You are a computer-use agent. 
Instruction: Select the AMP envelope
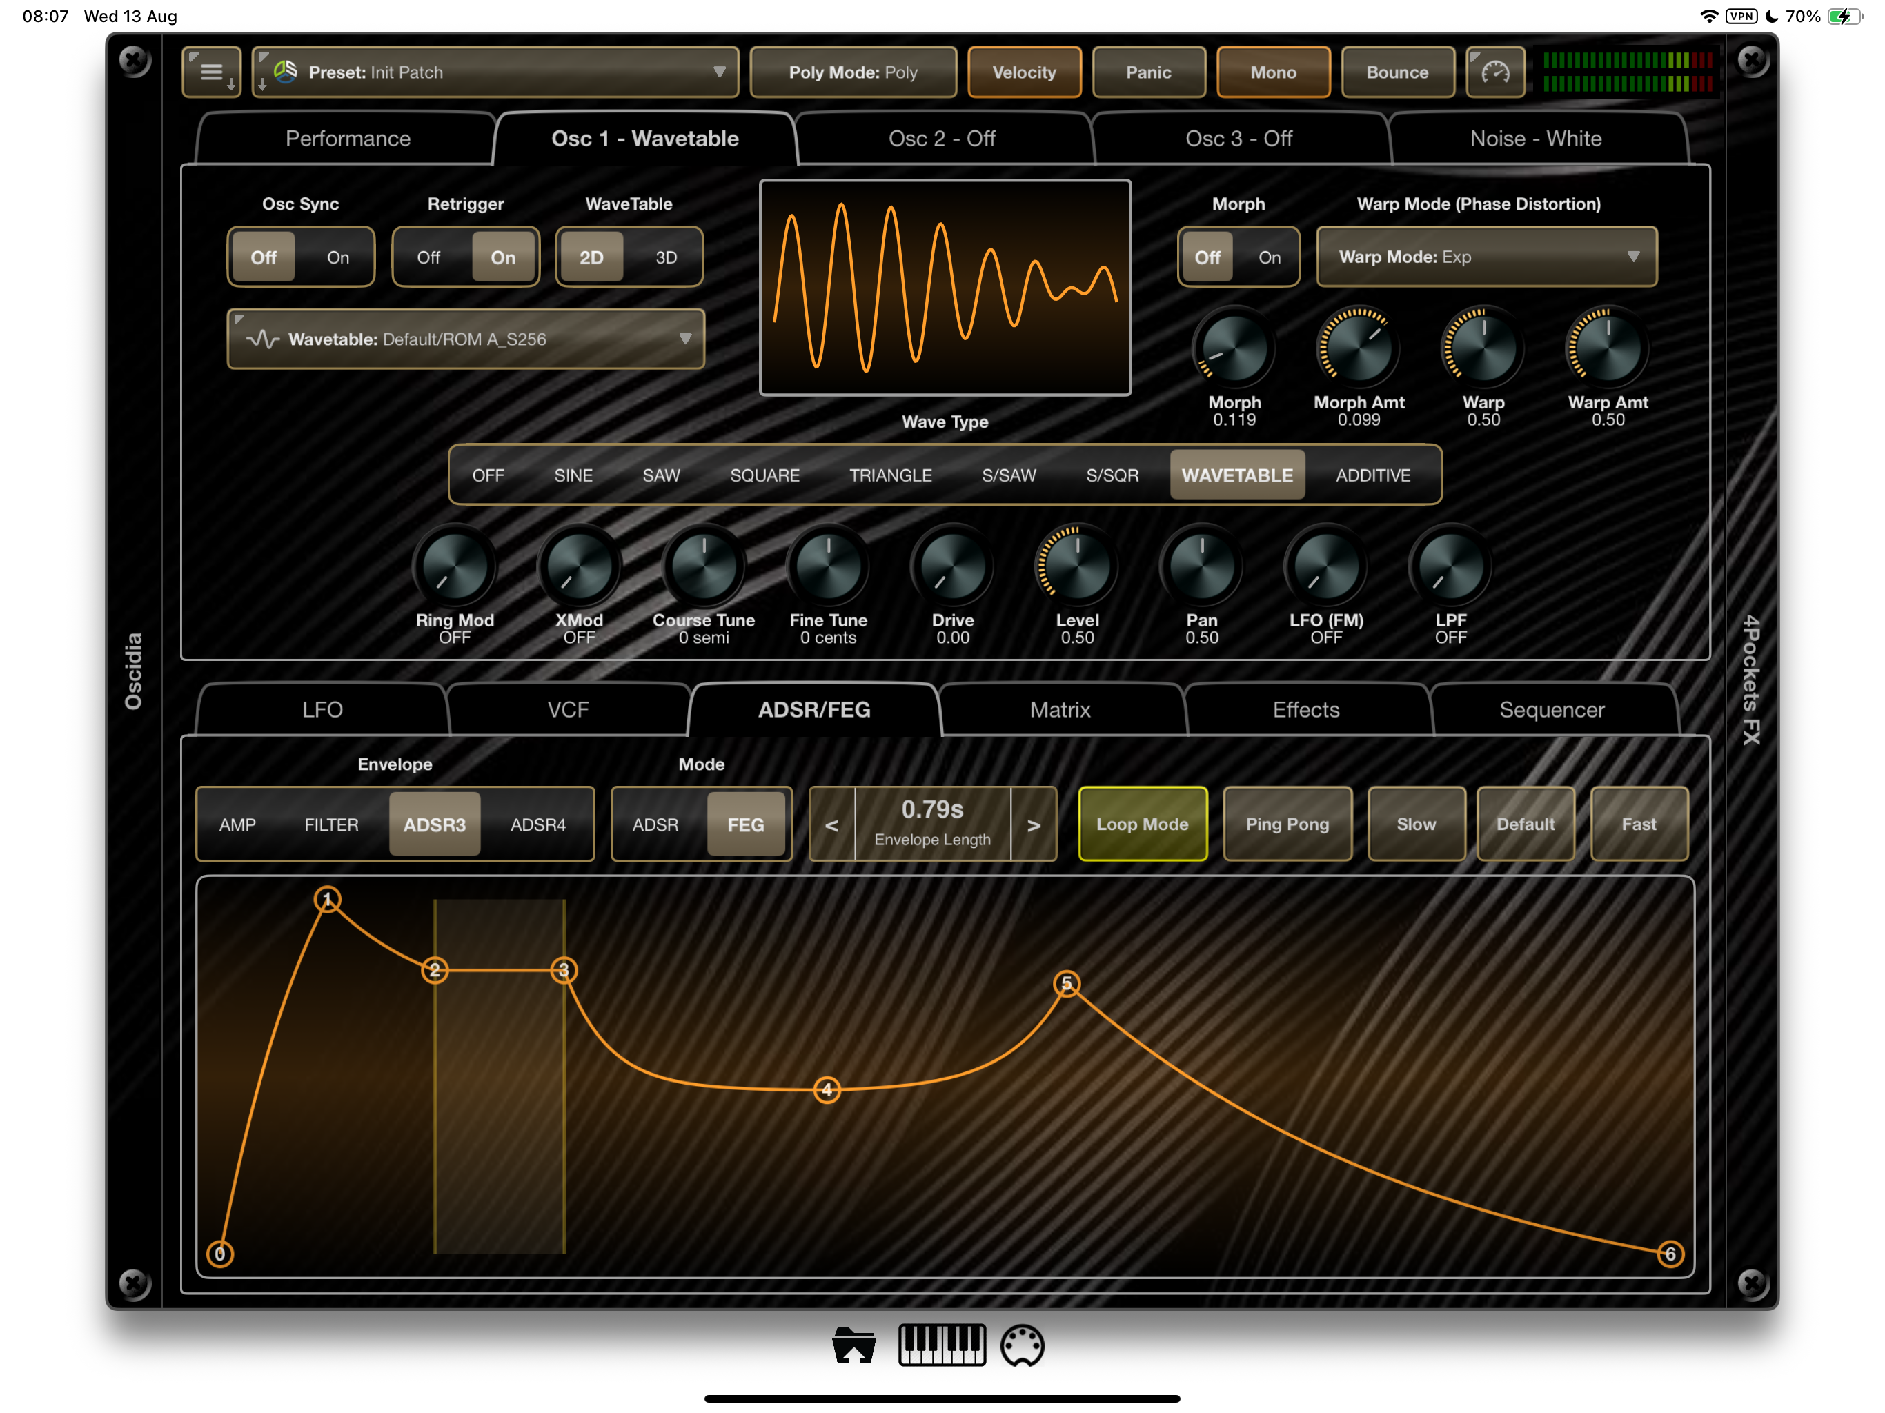237,825
